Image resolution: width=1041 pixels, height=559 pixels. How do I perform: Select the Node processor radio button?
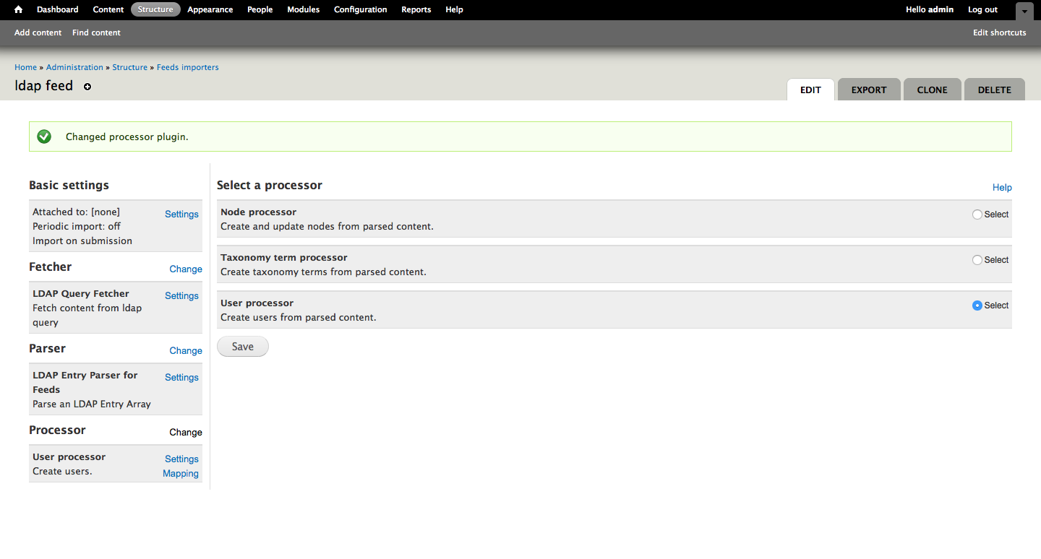(977, 214)
